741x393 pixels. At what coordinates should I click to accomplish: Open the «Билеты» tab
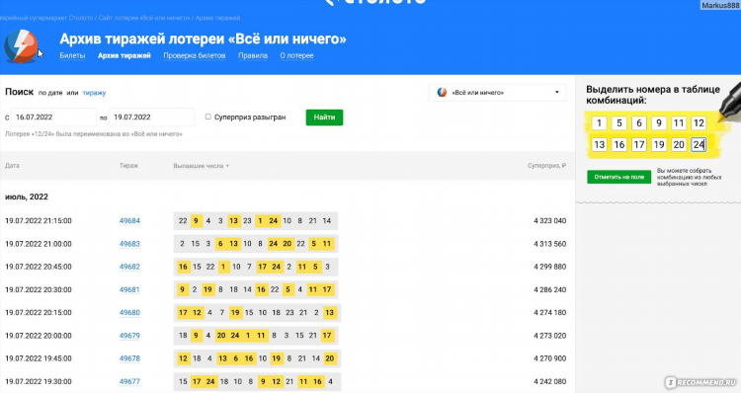pos(72,55)
